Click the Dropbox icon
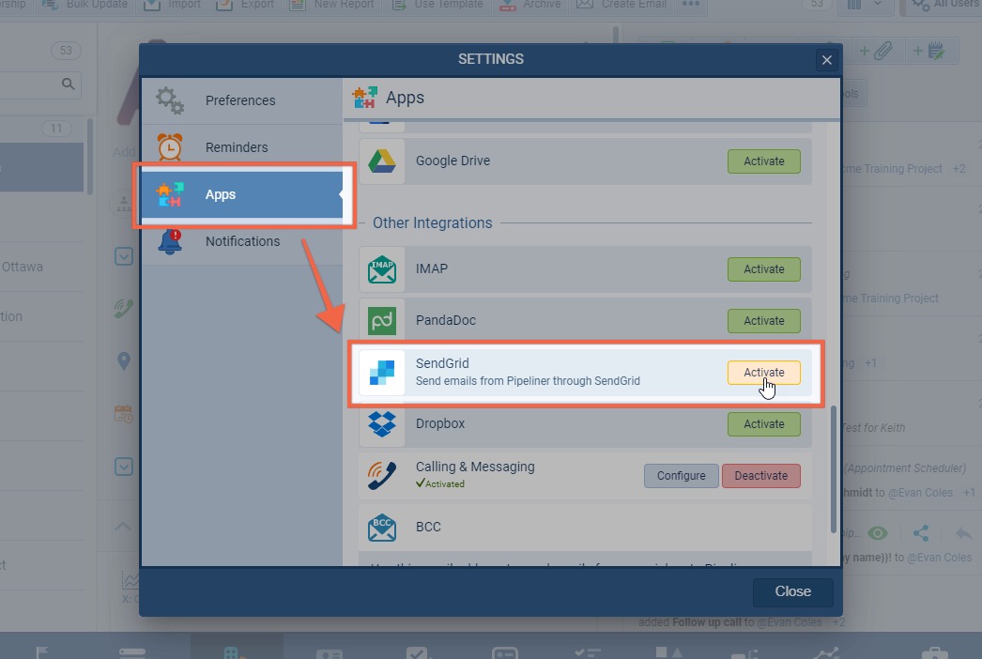This screenshot has width=982, height=659. [x=382, y=424]
